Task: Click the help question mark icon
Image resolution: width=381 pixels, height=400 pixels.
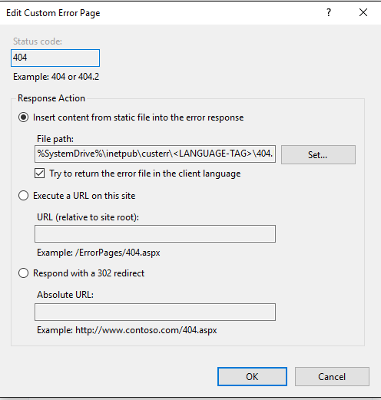Action: 329,12
